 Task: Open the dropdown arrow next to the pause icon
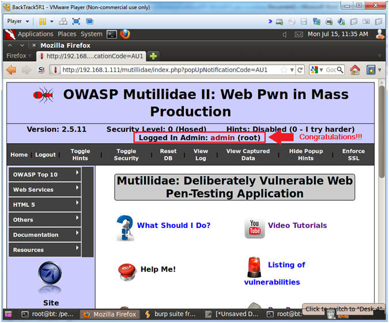[52, 21]
